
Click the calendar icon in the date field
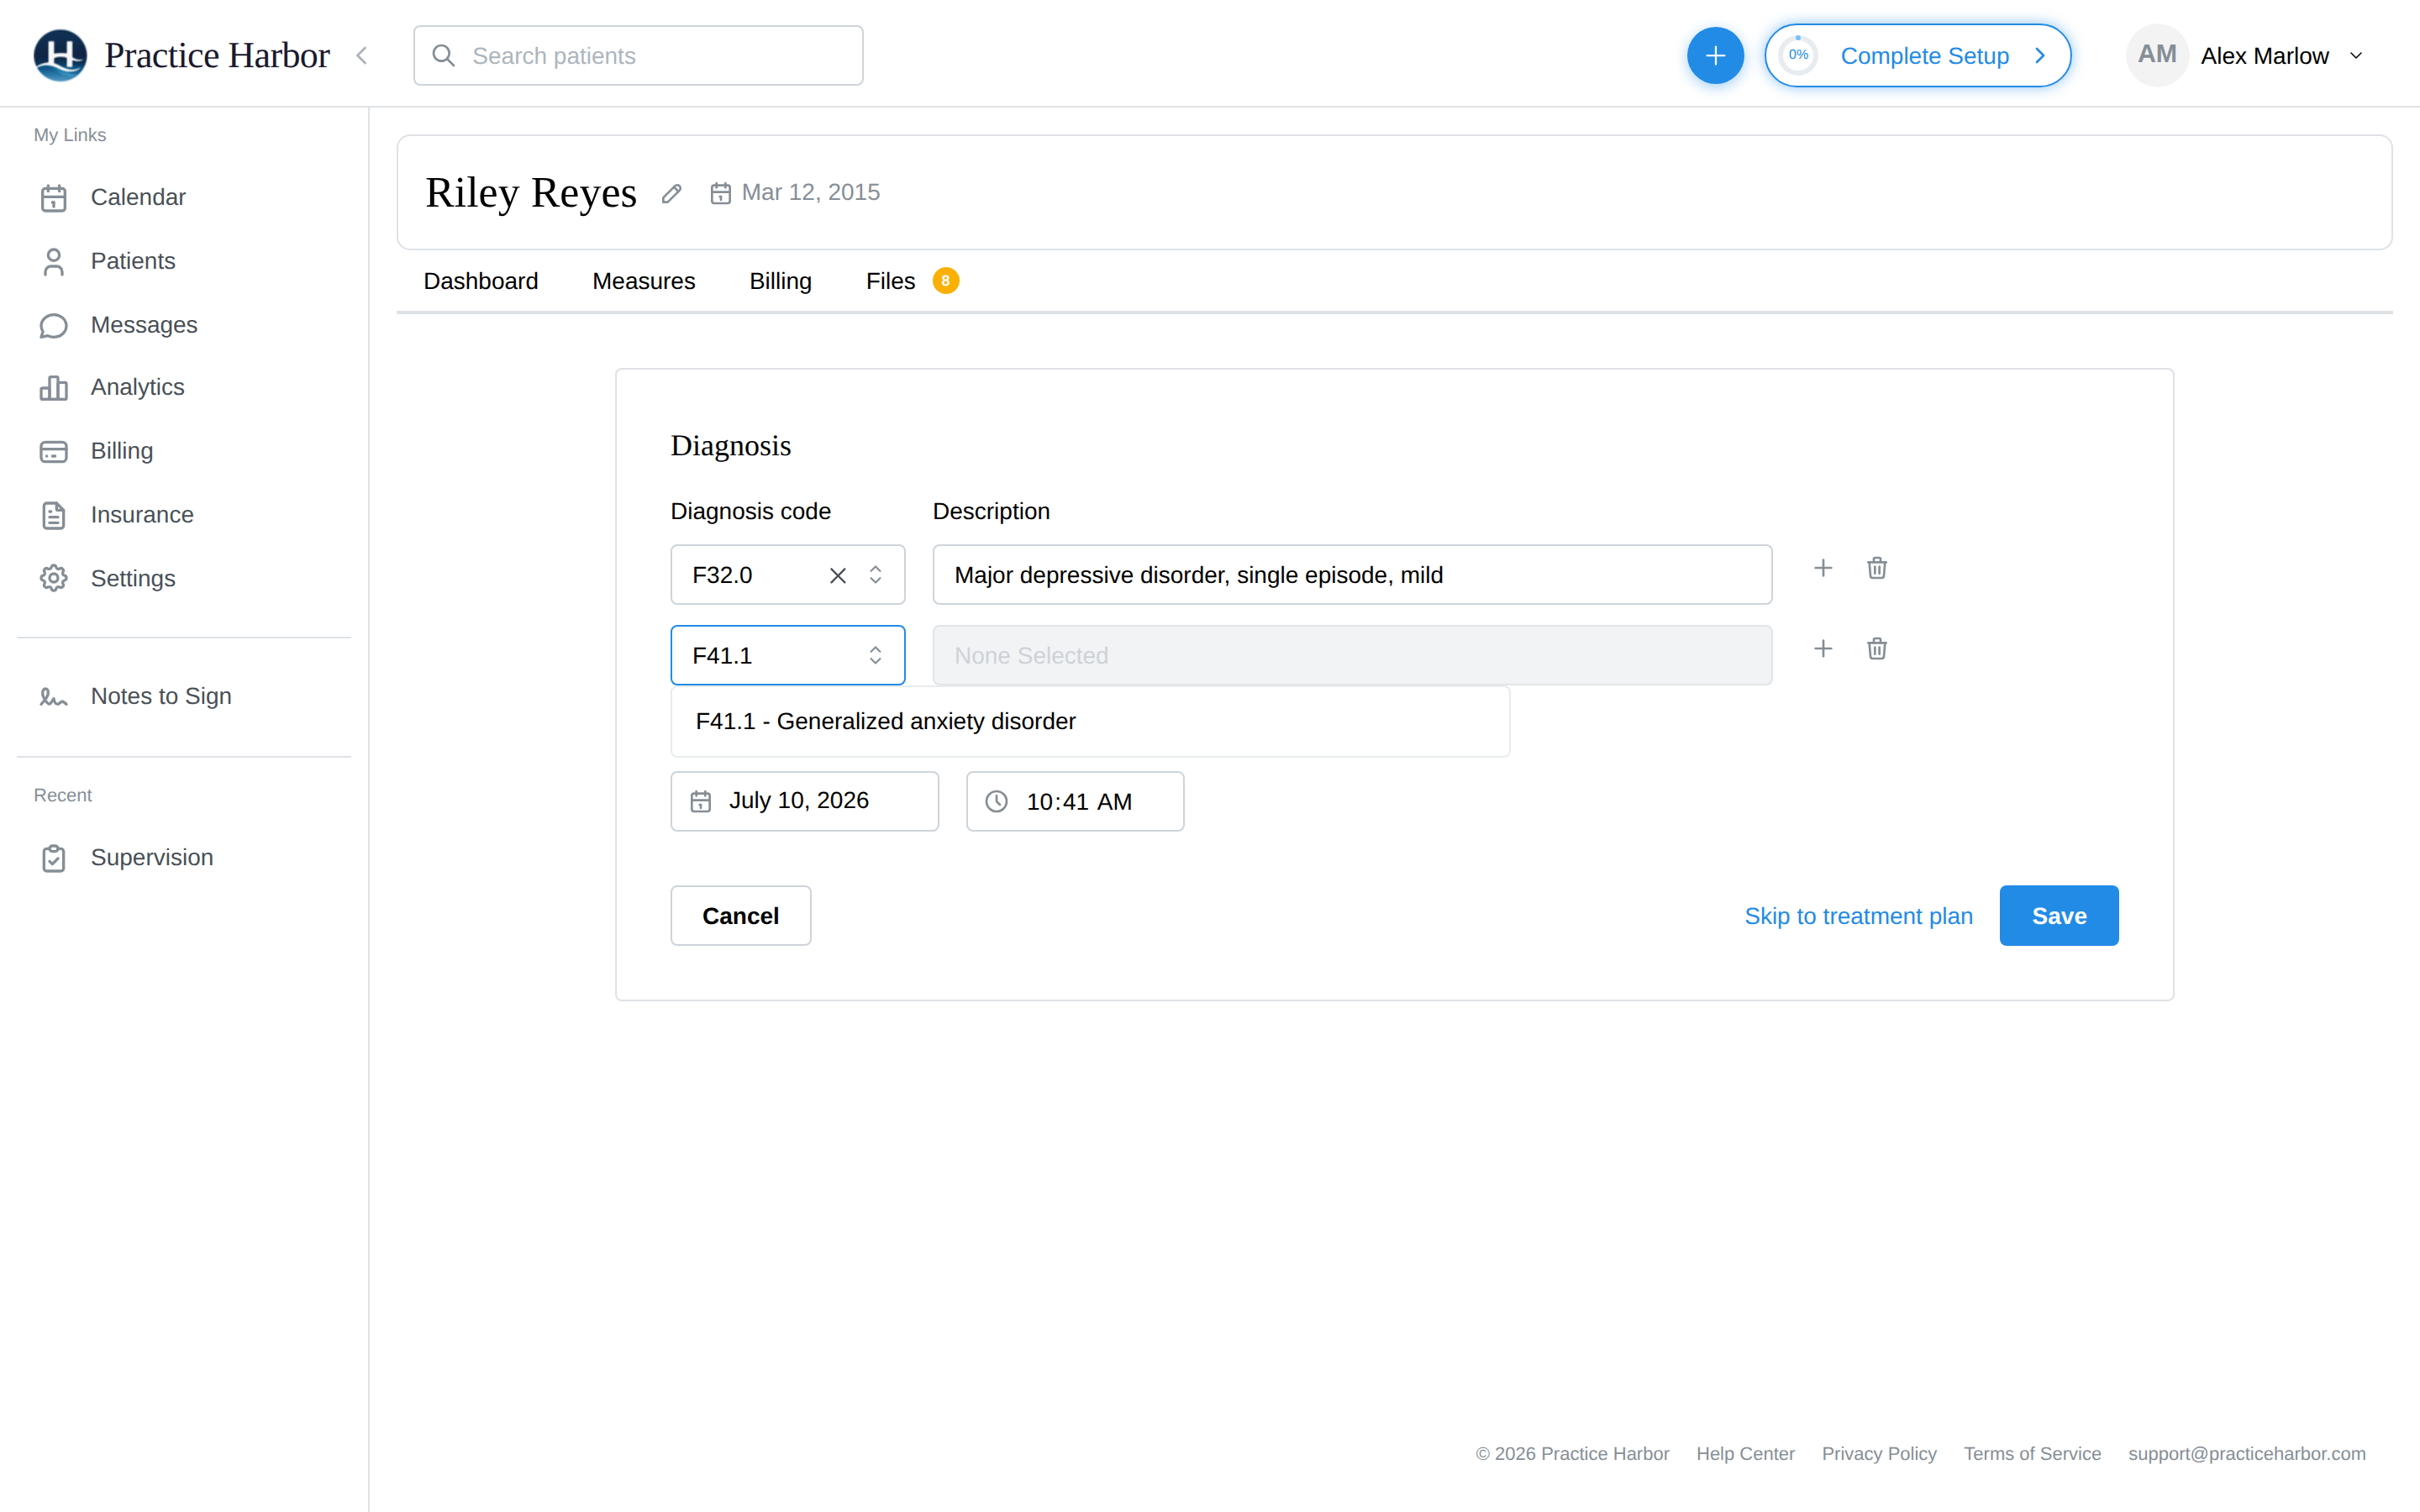[x=701, y=802]
